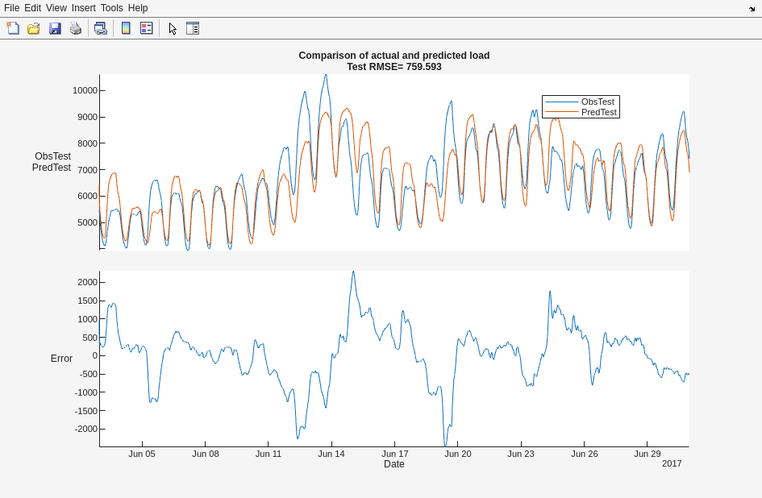Expand the Tools menu
This screenshot has height=498, width=762.
coord(111,8)
